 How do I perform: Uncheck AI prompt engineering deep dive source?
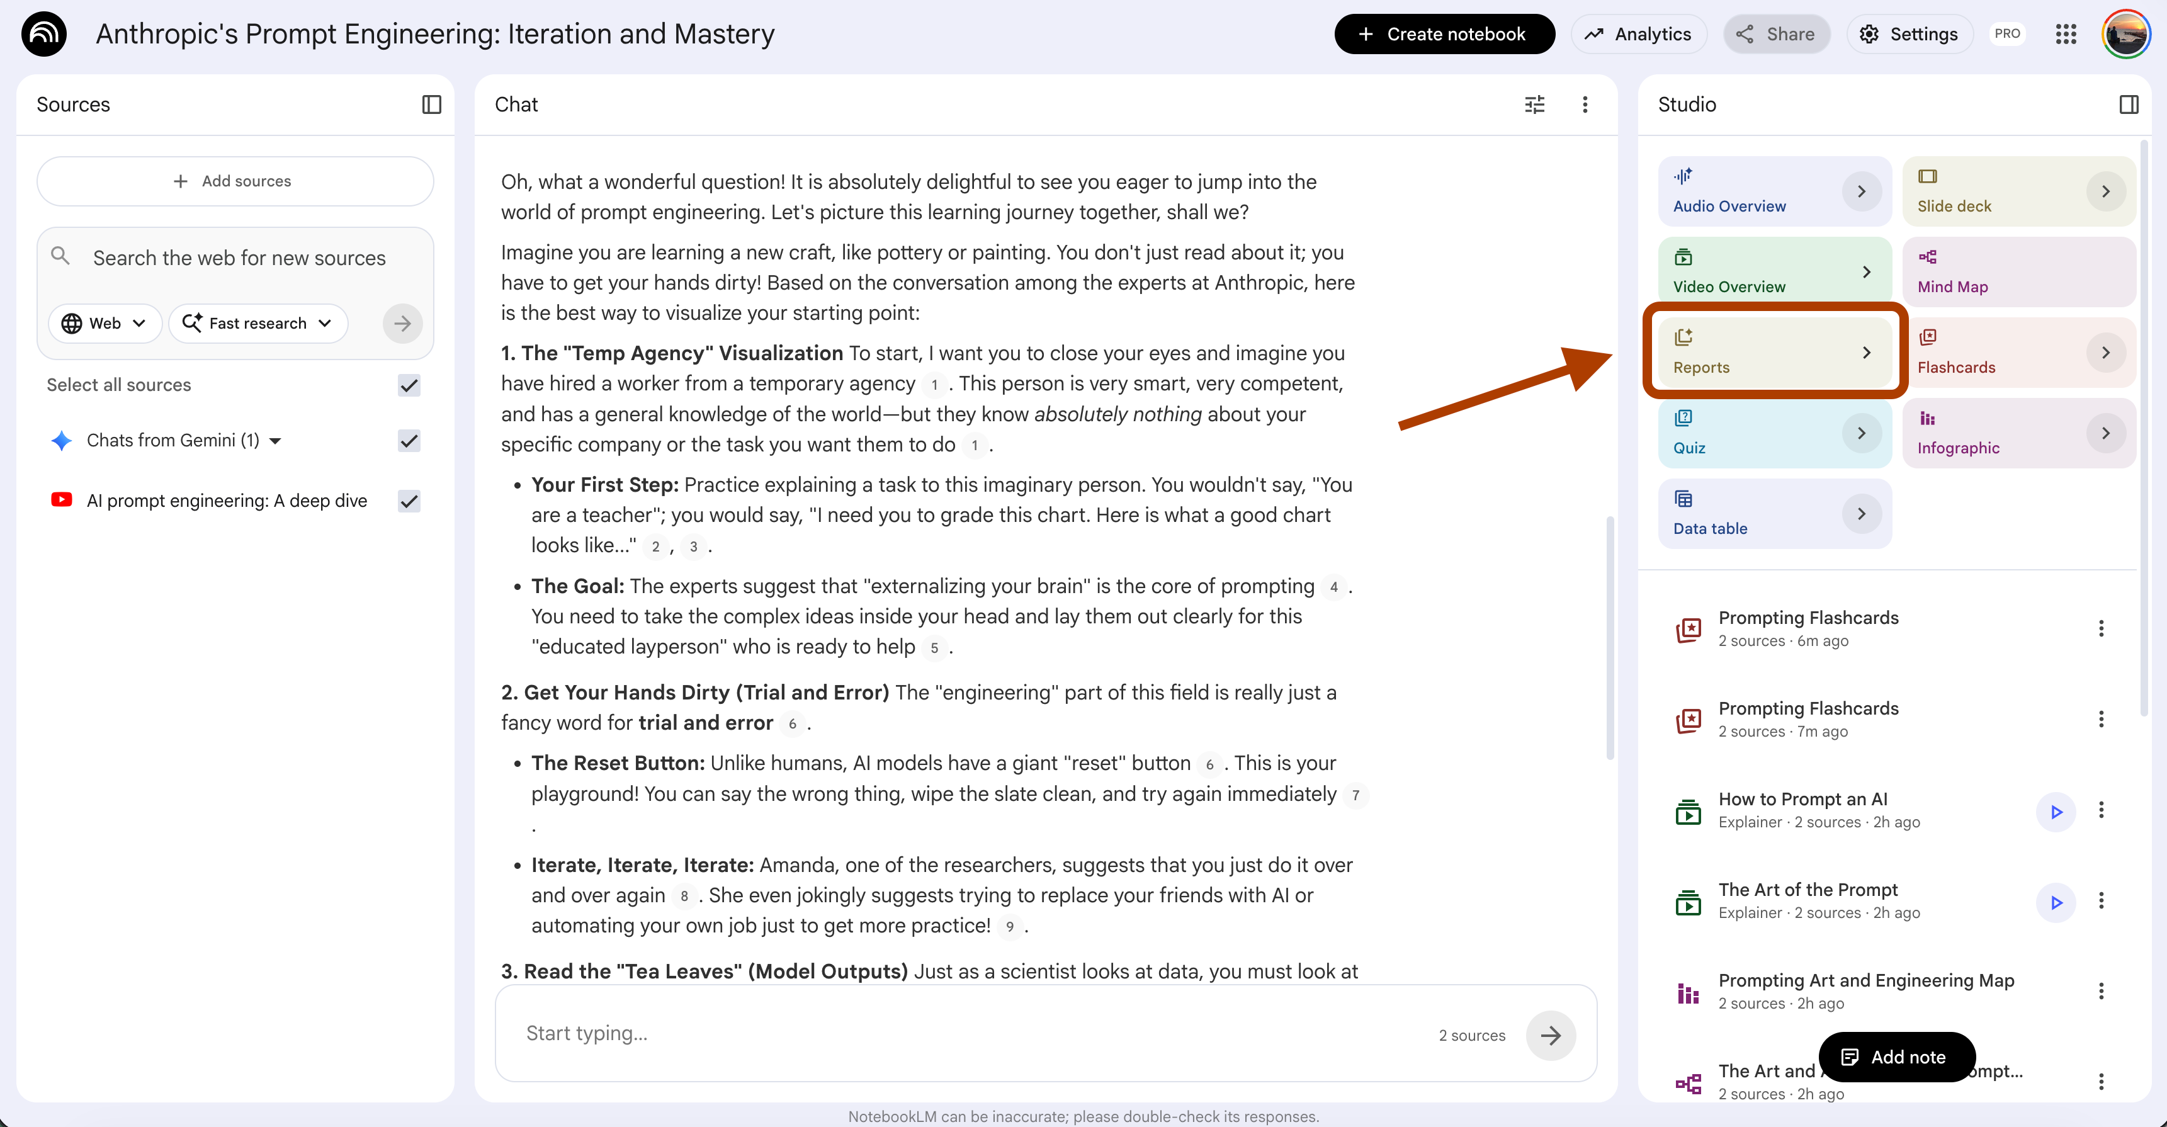[409, 501]
